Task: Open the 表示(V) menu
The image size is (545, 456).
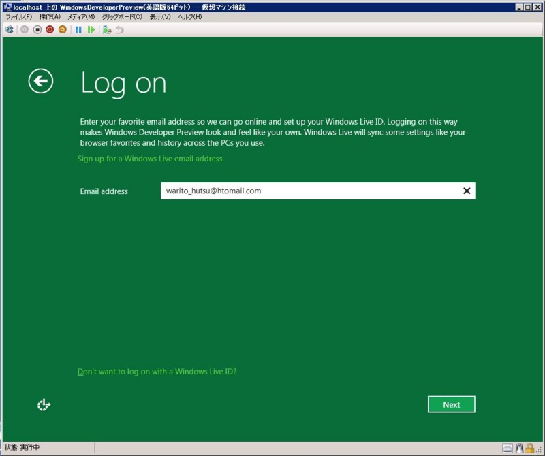Action: (x=160, y=16)
